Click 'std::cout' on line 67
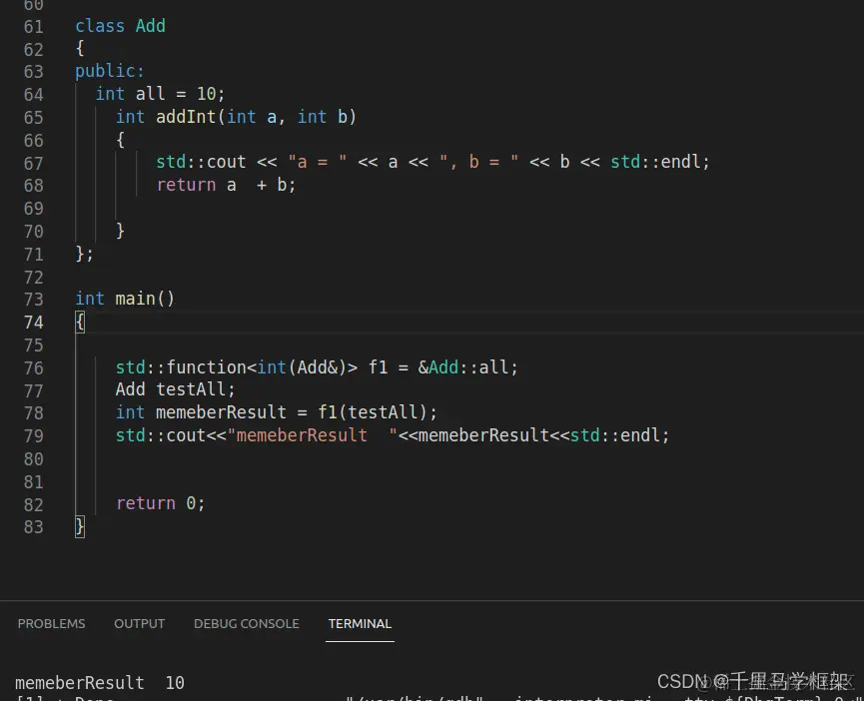The height and width of the screenshot is (701, 864). coord(201,162)
